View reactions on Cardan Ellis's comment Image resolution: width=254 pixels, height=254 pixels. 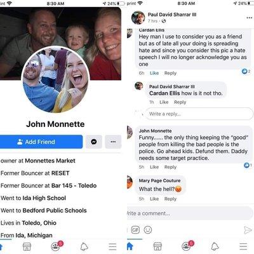(246, 71)
